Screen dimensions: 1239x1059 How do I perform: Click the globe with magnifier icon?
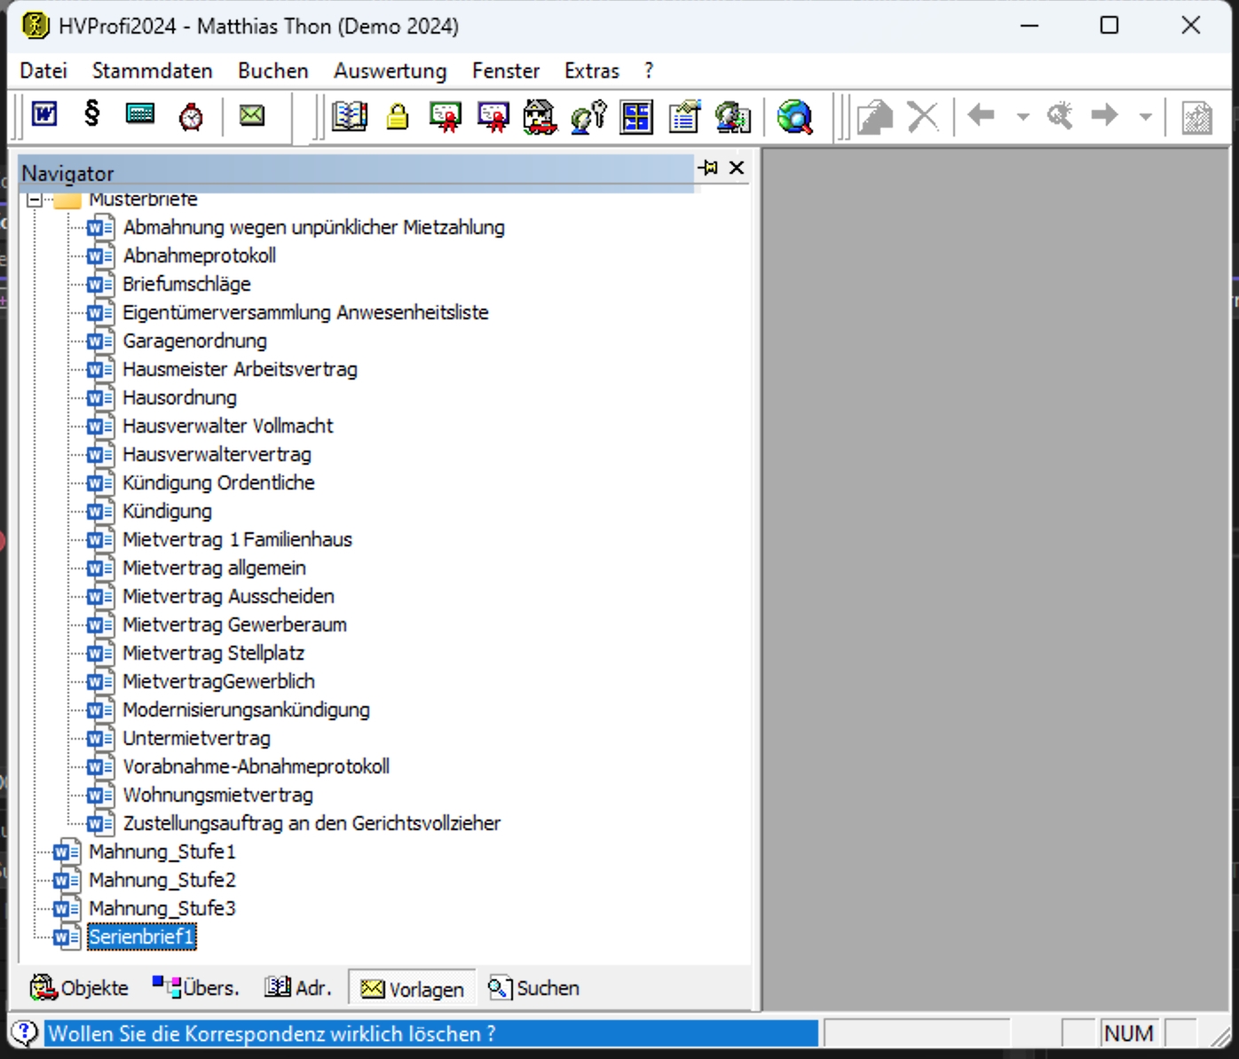[794, 116]
